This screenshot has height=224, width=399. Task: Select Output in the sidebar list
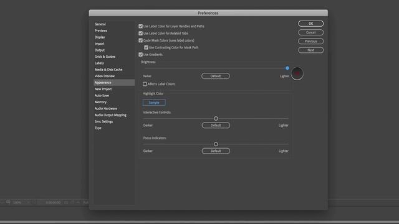point(100,50)
